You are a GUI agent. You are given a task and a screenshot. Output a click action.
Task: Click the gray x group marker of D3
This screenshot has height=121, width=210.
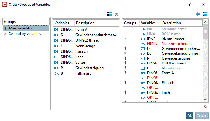pyautogui.click(x=125, y=53)
